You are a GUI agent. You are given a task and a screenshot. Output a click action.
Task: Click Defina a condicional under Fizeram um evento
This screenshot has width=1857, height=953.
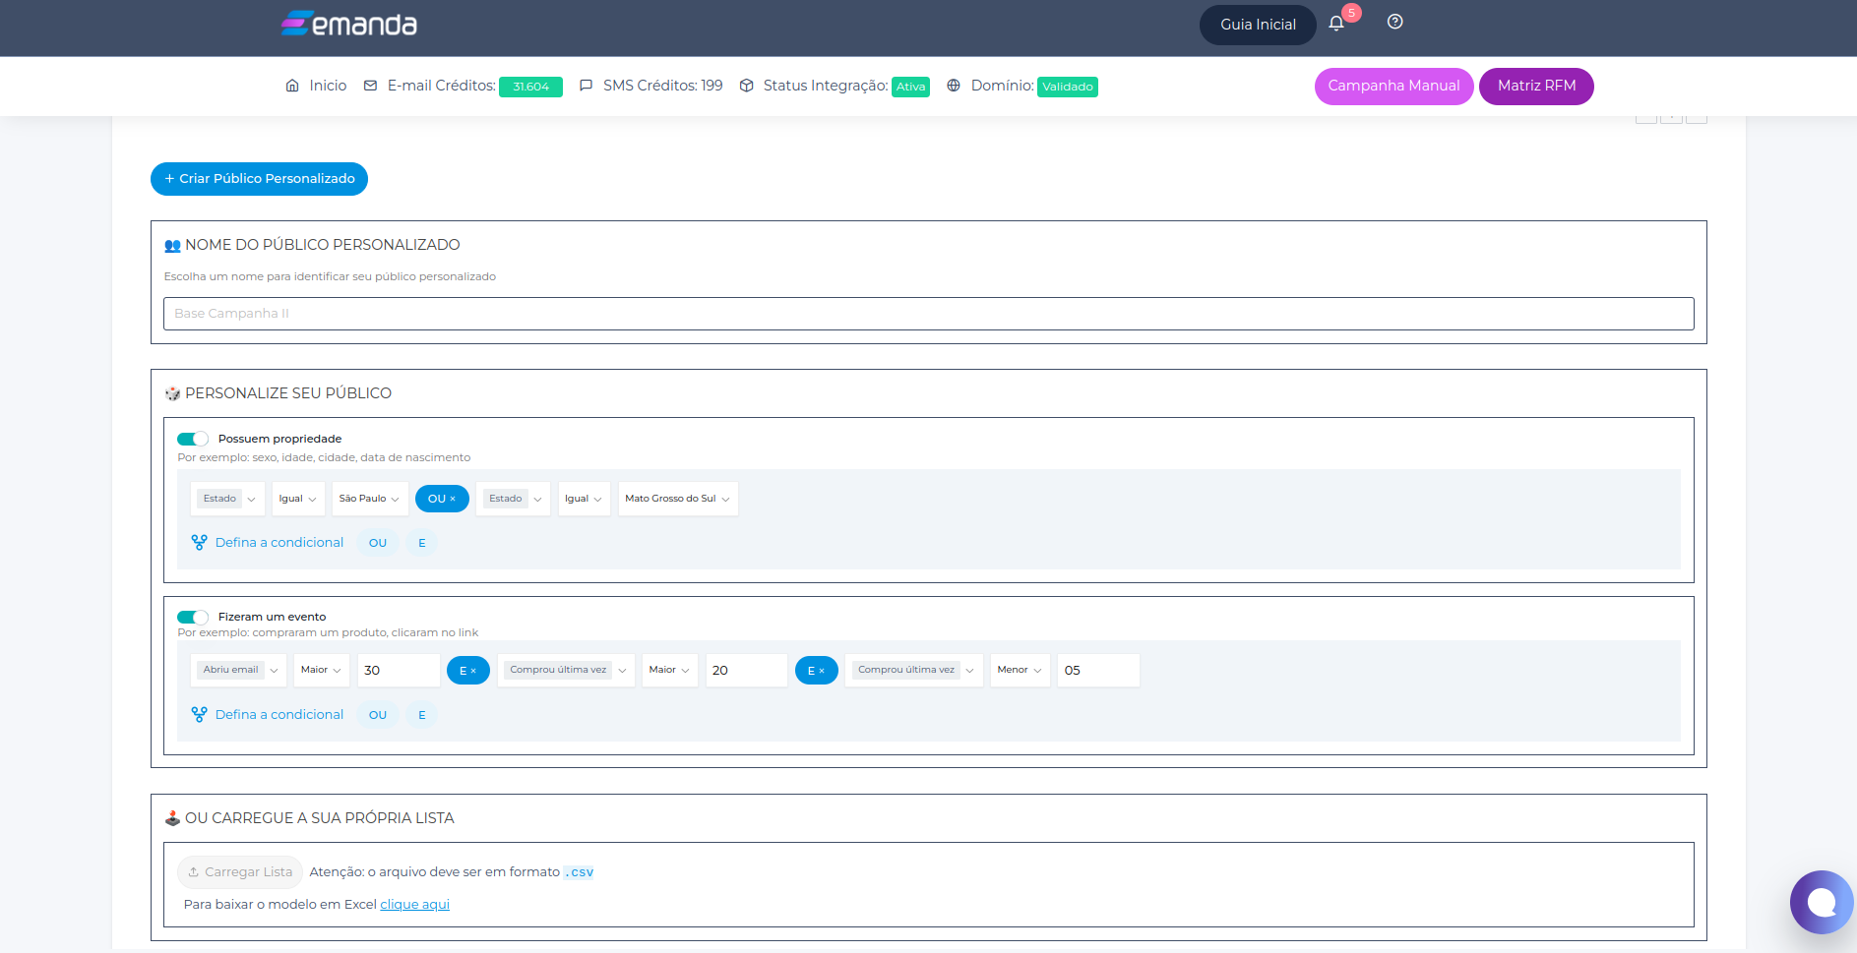[279, 715]
